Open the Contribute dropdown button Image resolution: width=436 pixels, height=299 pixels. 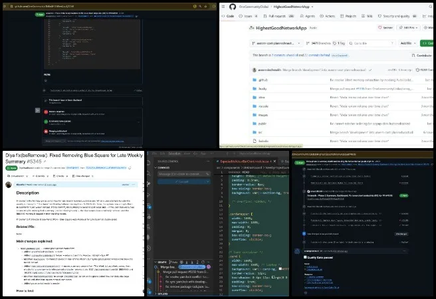(422, 55)
